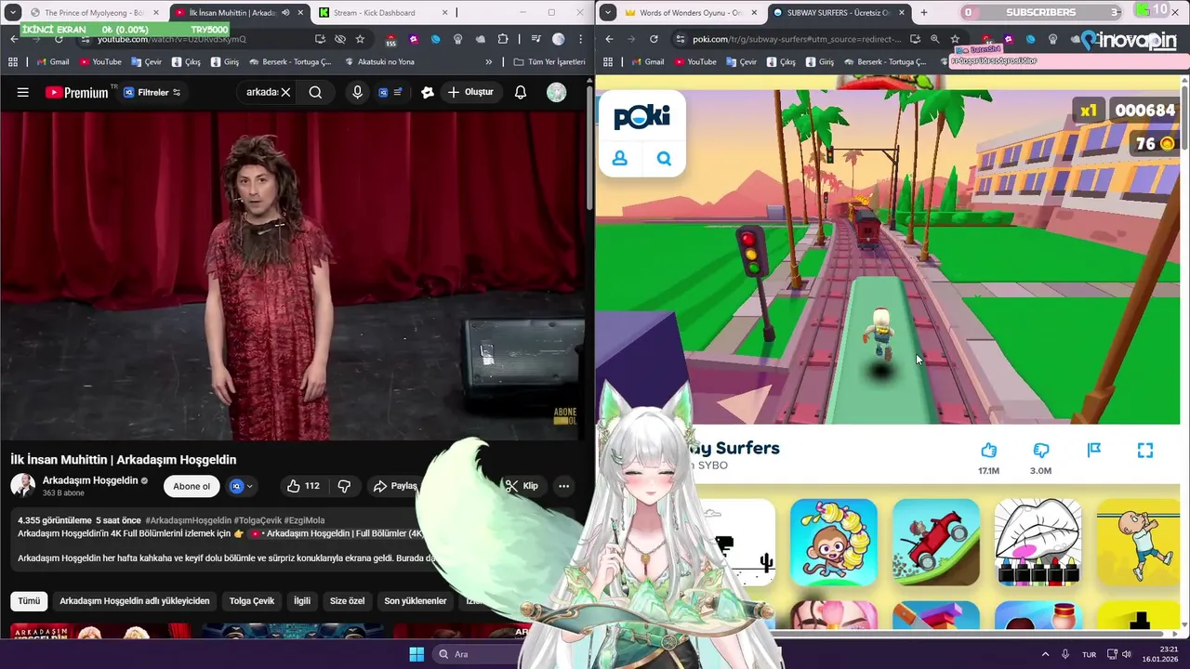Click the Oluştur create button
The width and height of the screenshot is (1190, 669).
tap(470, 92)
